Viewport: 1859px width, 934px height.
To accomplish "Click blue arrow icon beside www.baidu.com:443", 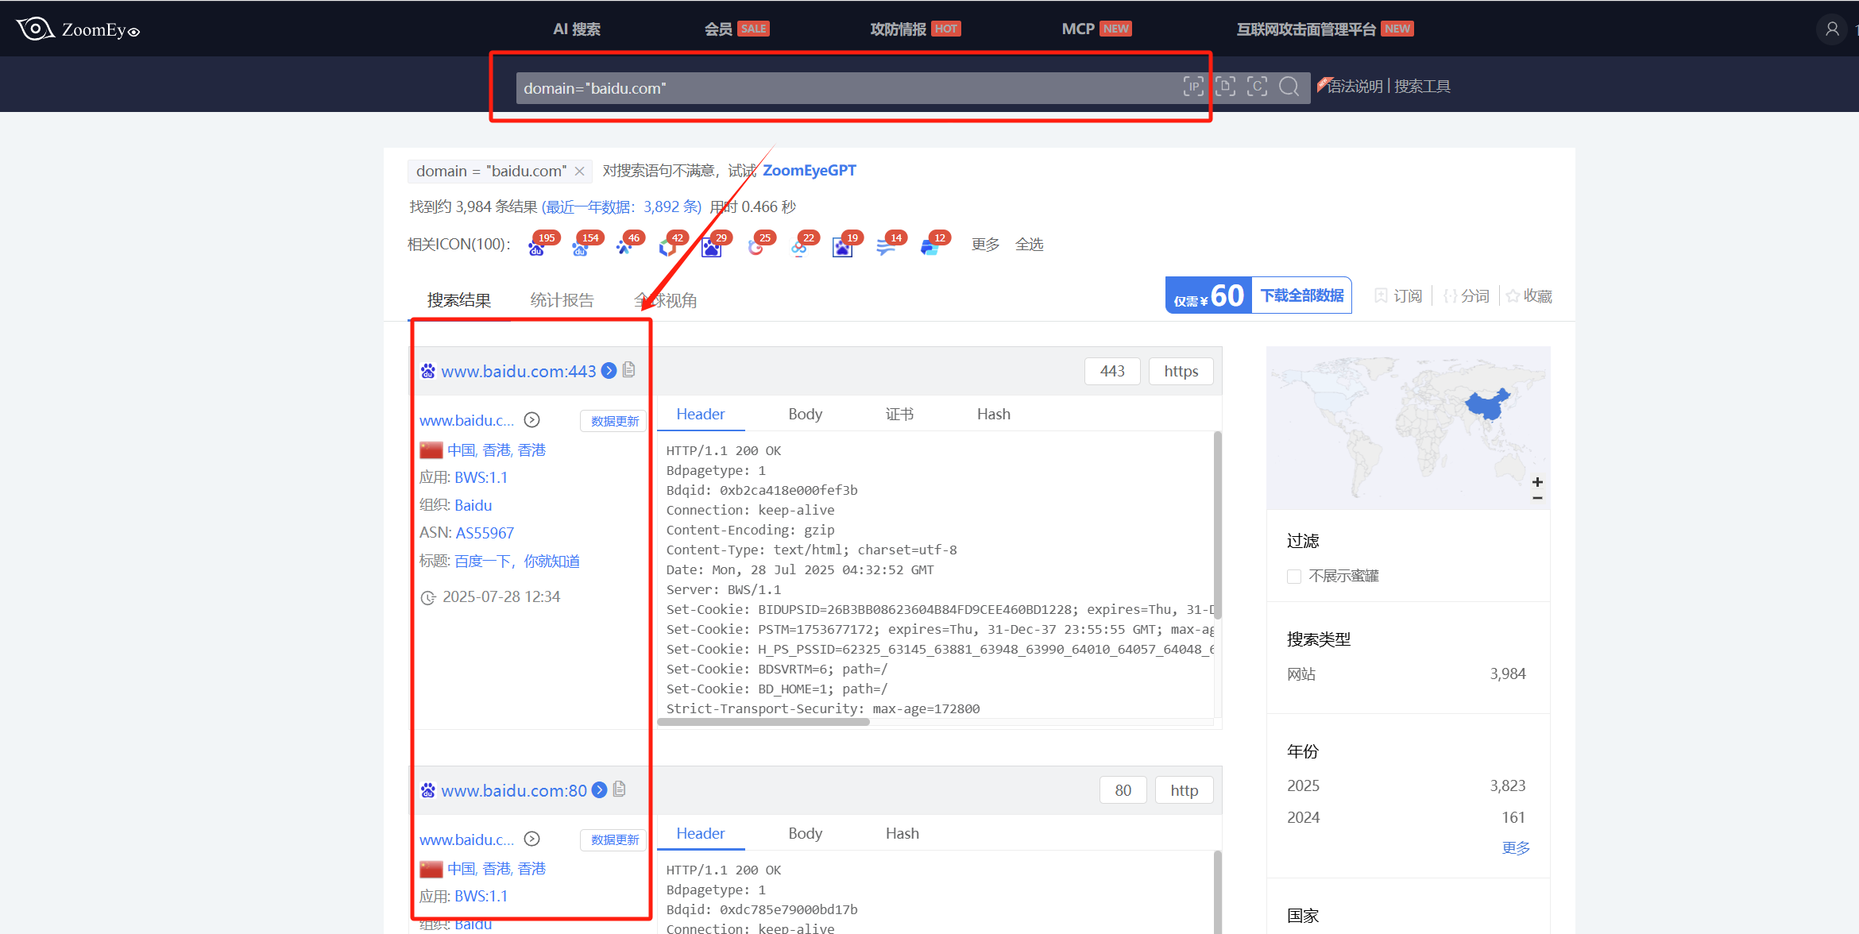I will (x=609, y=371).
